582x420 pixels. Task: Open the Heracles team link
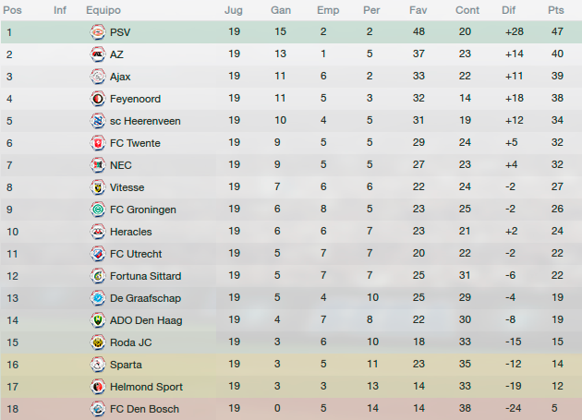point(130,232)
